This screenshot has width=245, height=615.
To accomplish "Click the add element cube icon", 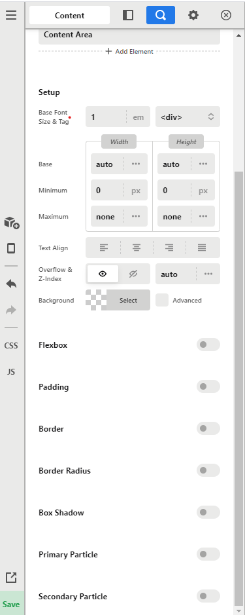I will (12, 223).
